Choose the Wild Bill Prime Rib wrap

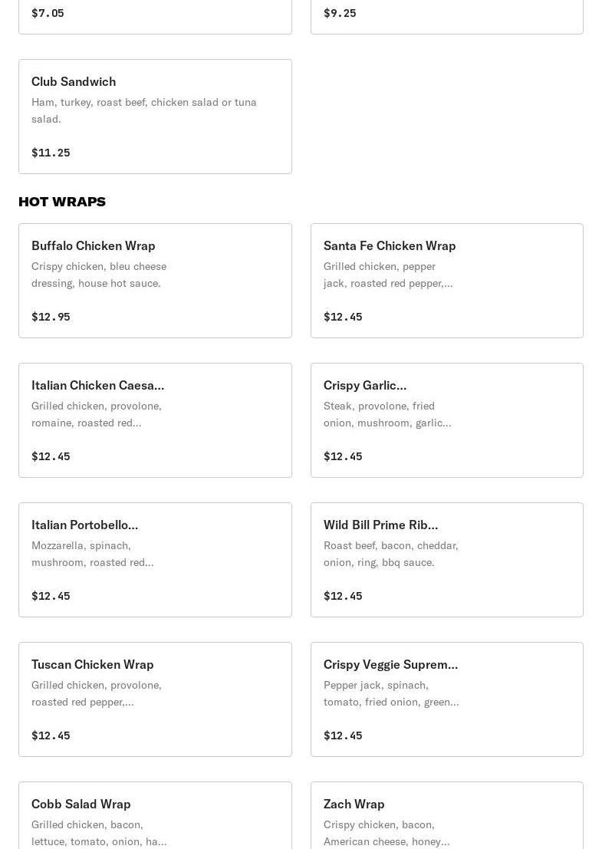point(446,560)
